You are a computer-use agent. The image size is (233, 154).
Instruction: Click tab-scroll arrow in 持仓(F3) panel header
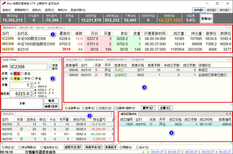pyautogui.click(x=111, y=114)
